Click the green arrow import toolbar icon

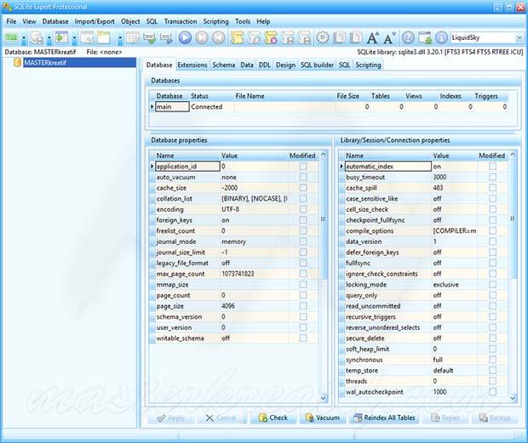61,37
